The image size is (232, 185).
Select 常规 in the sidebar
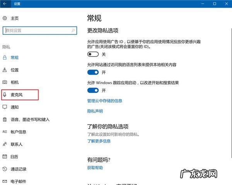pos(15,58)
